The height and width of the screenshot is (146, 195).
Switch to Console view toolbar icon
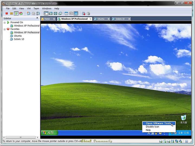(x=76, y=13)
